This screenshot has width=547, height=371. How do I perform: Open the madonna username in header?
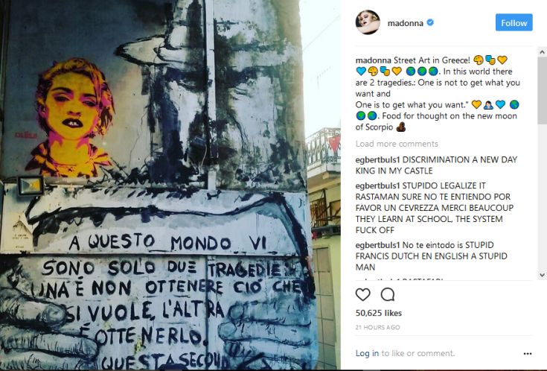pos(406,23)
